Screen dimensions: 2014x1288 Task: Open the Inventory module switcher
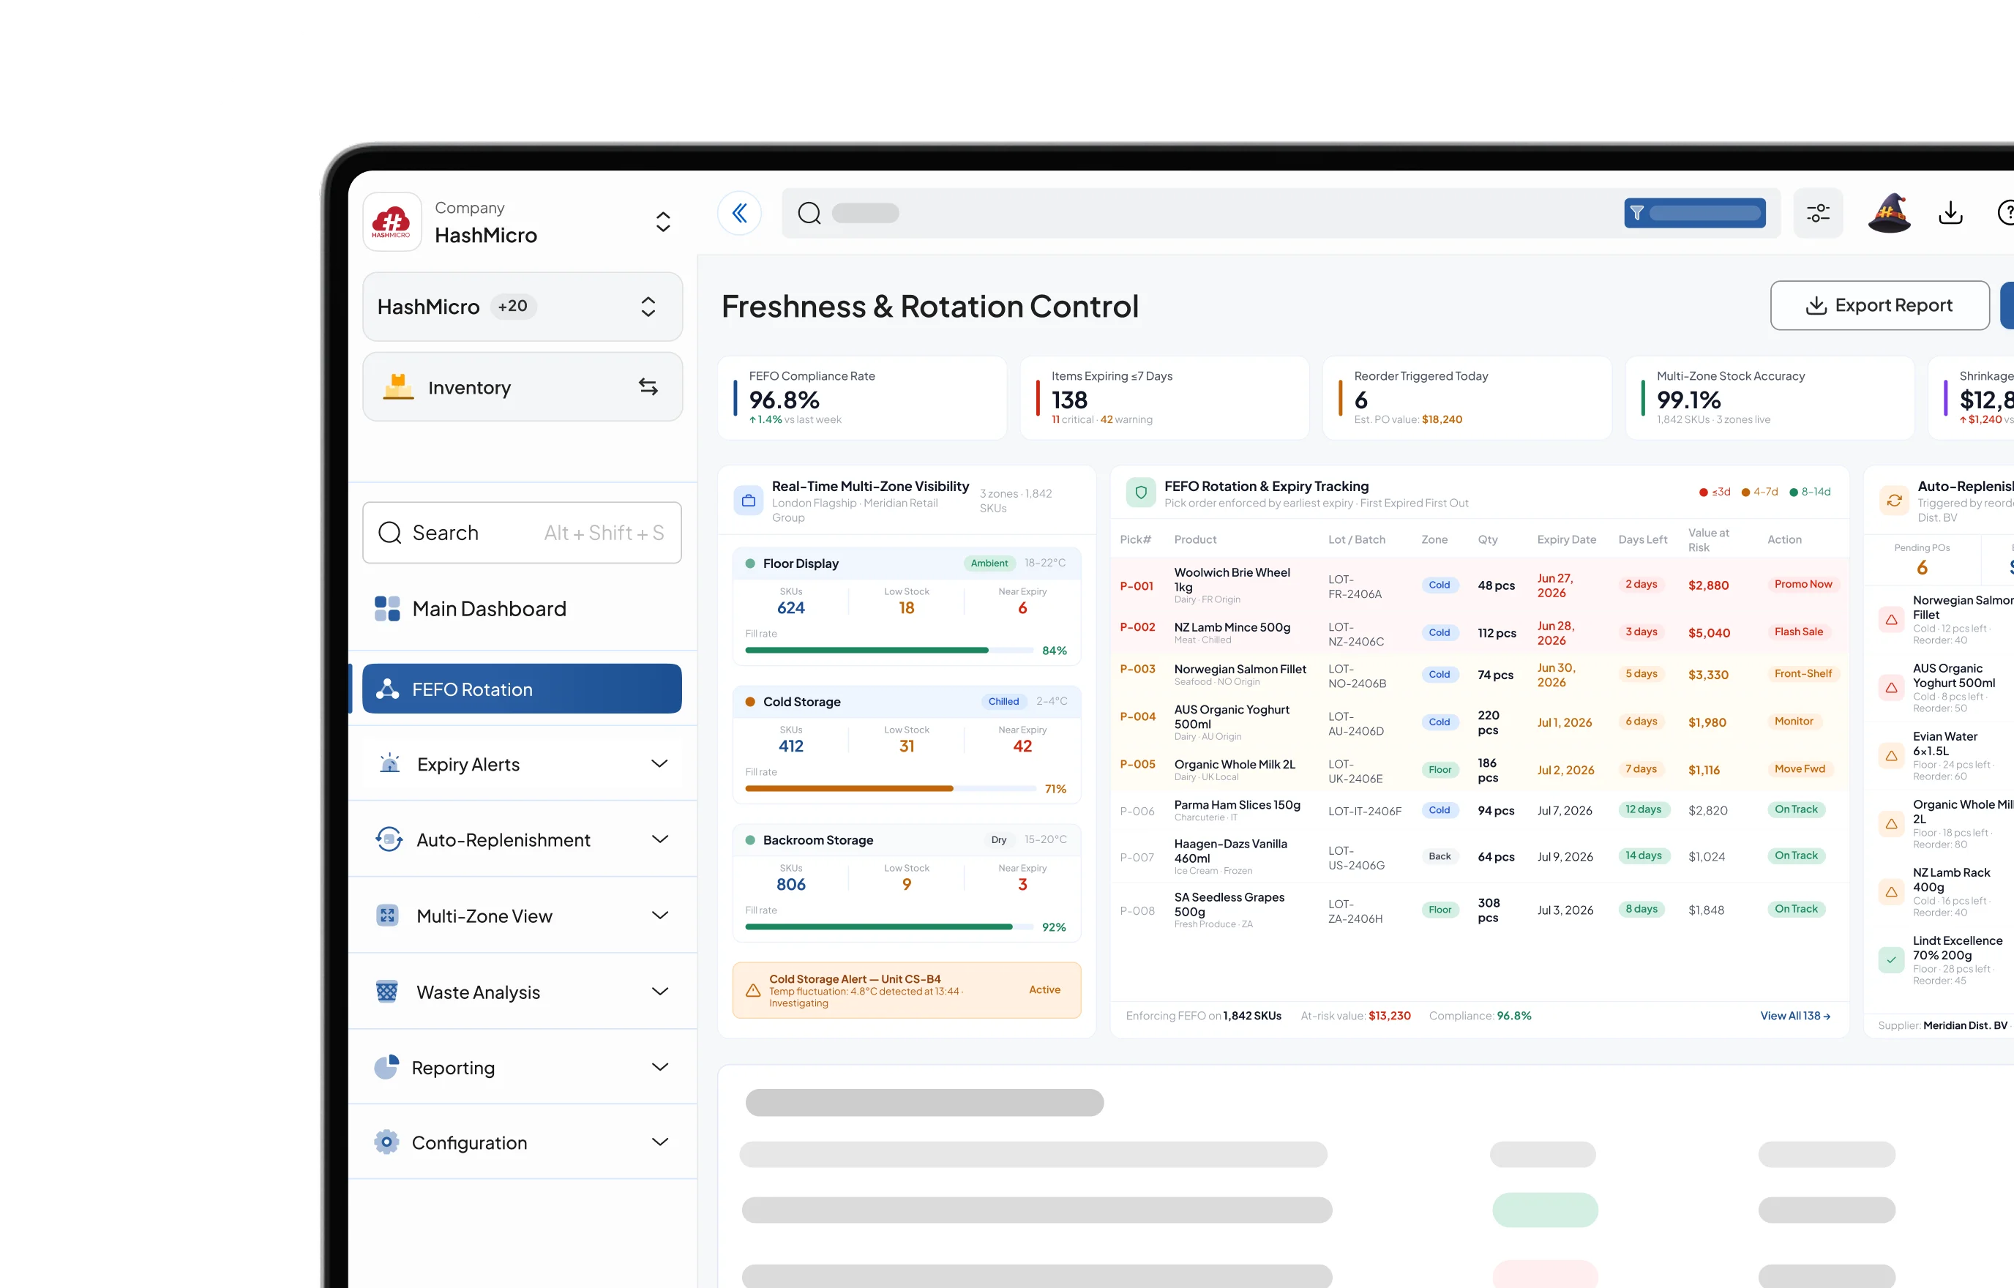523,387
